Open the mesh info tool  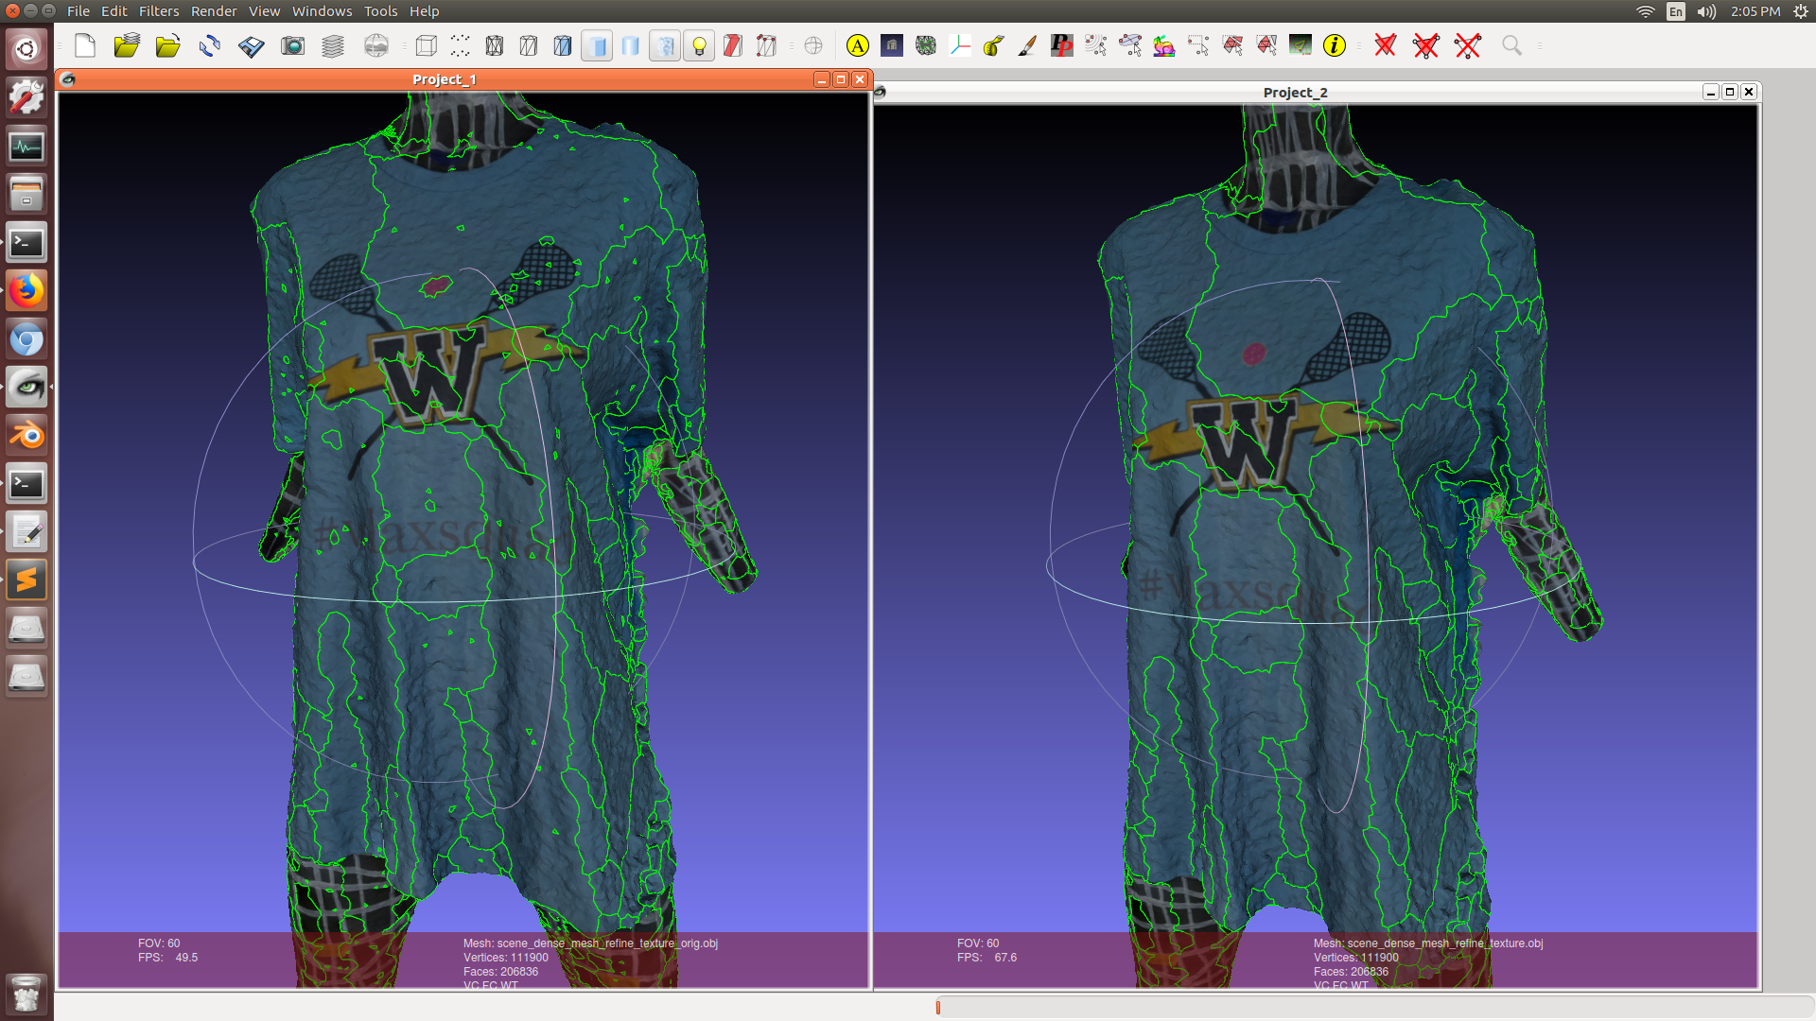[1335, 44]
